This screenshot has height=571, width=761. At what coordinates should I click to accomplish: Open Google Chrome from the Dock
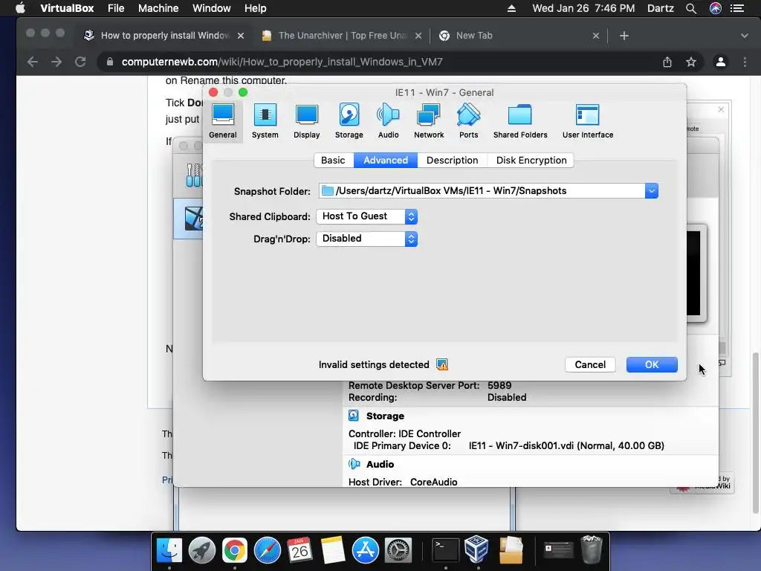234,551
